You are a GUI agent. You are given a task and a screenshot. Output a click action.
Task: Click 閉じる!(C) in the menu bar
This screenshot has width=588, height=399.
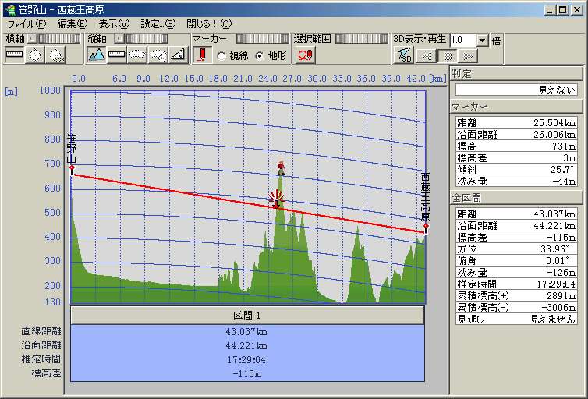[210, 24]
